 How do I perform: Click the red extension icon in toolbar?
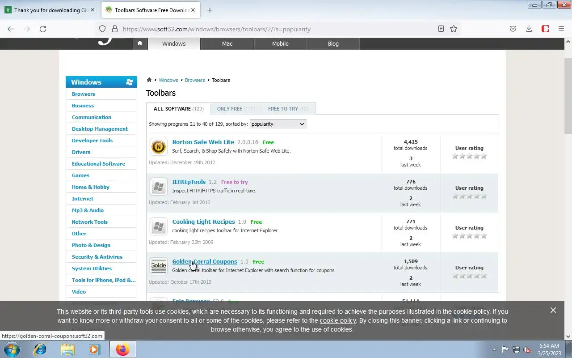point(545,29)
